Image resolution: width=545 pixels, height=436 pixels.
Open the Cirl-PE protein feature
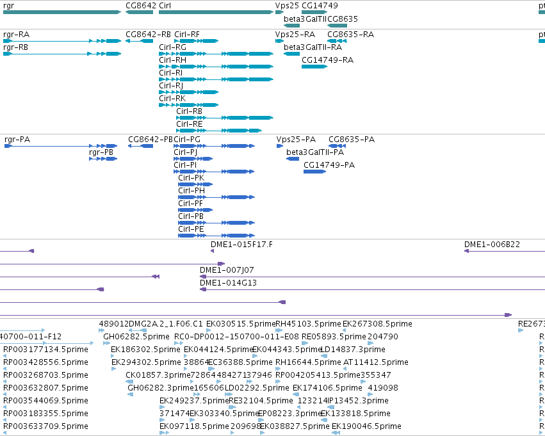[216, 236]
